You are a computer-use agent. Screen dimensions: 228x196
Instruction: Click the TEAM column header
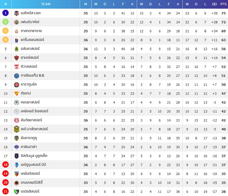pyautogui.click(x=46, y=4)
